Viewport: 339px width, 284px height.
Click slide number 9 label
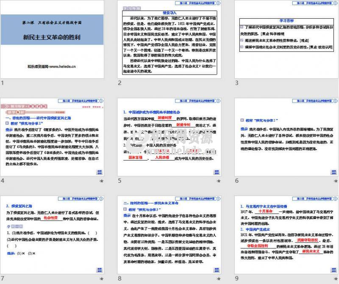237,278
